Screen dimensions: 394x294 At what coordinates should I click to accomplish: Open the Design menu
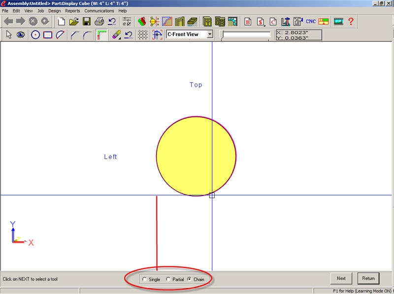coord(54,10)
